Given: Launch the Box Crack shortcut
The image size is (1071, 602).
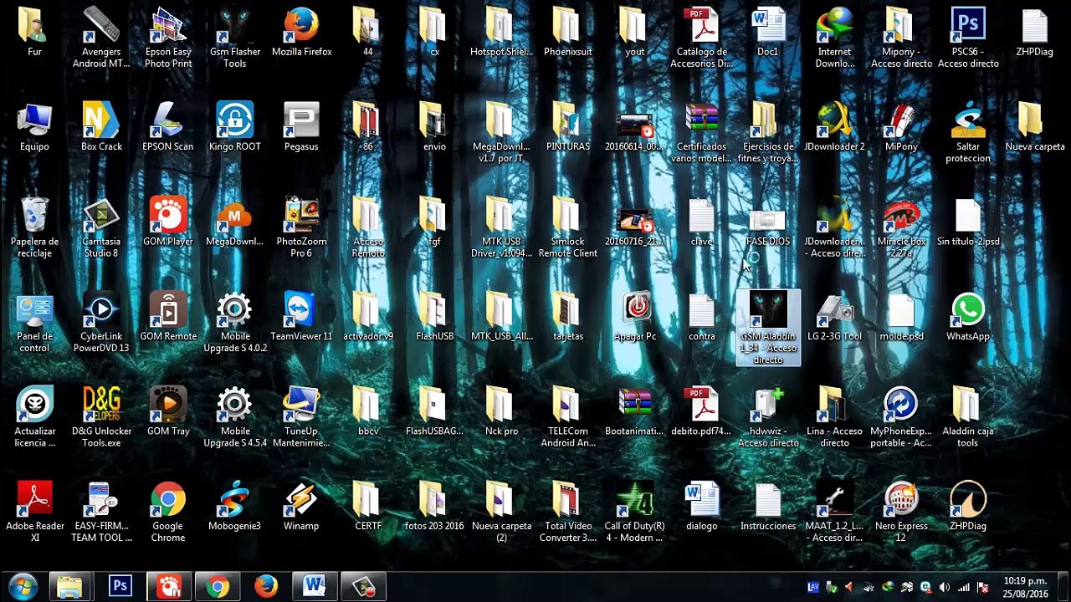Looking at the screenshot, I should [x=101, y=127].
